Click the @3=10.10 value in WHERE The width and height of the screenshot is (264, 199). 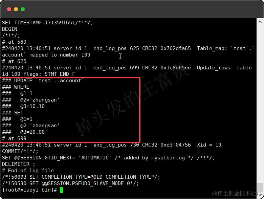coord(32,106)
